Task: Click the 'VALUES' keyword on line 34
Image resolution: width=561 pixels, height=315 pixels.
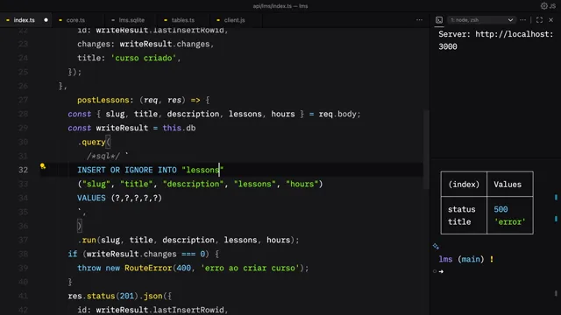Action: pyautogui.click(x=91, y=198)
